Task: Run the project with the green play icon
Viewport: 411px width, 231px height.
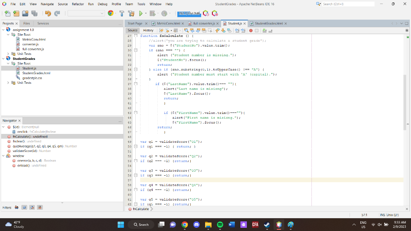Action: 141,13
